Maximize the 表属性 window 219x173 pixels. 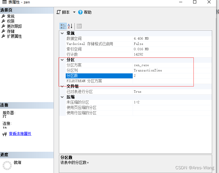(195, 2)
